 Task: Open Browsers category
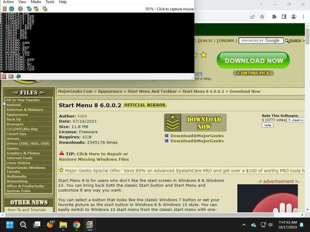click(x=15, y=124)
